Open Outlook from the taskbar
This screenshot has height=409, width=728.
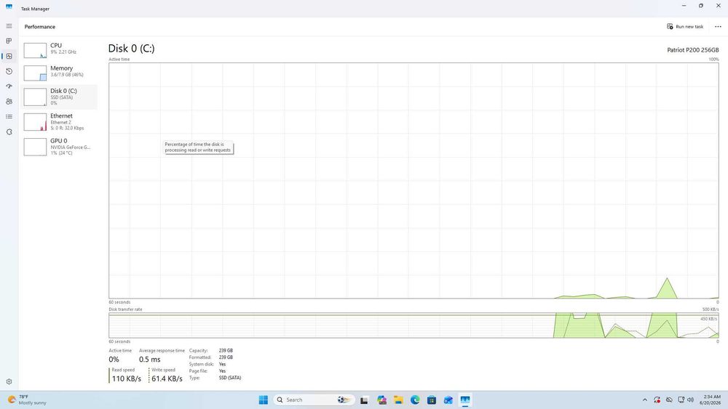448,400
